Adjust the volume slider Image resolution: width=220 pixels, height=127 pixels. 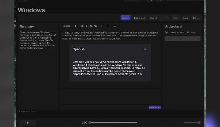coord(192,123)
